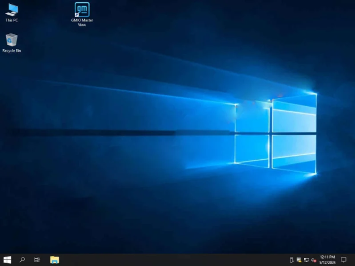The image size is (355, 266).
Task: Open taskbar Search magnifier
Action: click(x=22, y=260)
